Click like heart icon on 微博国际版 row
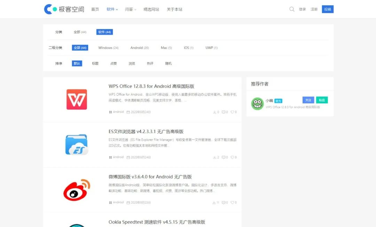The width and height of the screenshot is (376, 227). click(x=232, y=203)
